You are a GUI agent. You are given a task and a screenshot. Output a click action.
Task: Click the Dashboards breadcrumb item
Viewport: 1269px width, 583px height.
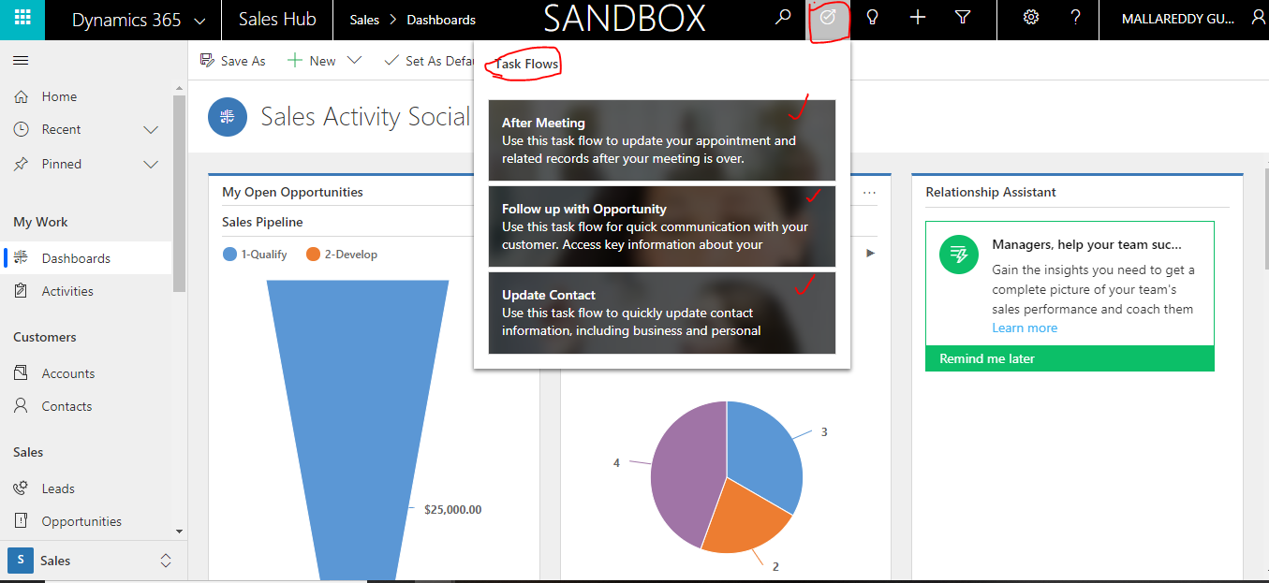(441, 20)
